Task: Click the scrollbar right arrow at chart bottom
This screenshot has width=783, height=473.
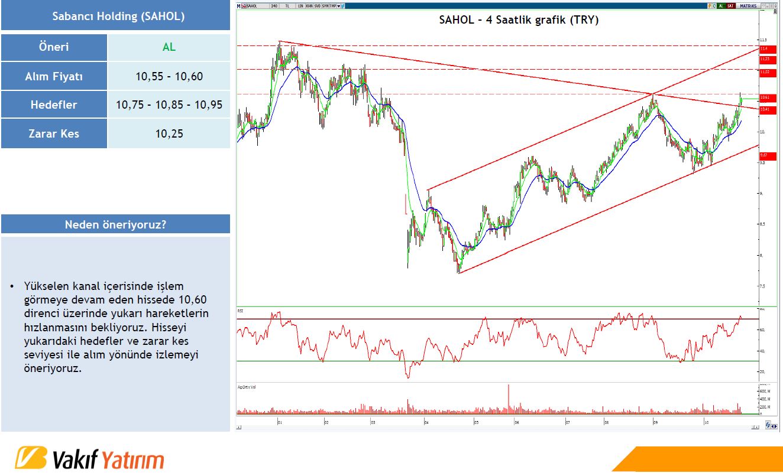Action: (756, 427)
